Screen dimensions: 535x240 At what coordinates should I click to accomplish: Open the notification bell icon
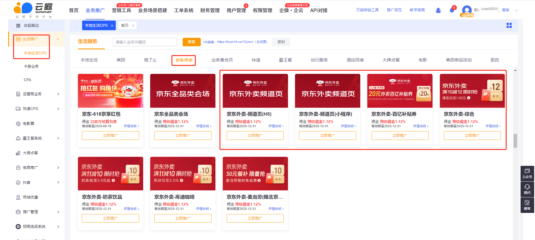(452, 10)
